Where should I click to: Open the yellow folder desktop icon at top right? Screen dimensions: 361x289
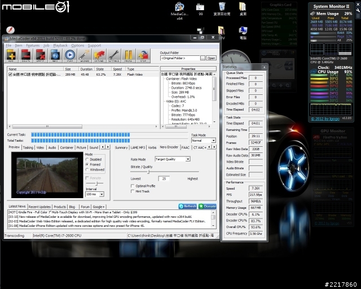(x=243, y=9)
